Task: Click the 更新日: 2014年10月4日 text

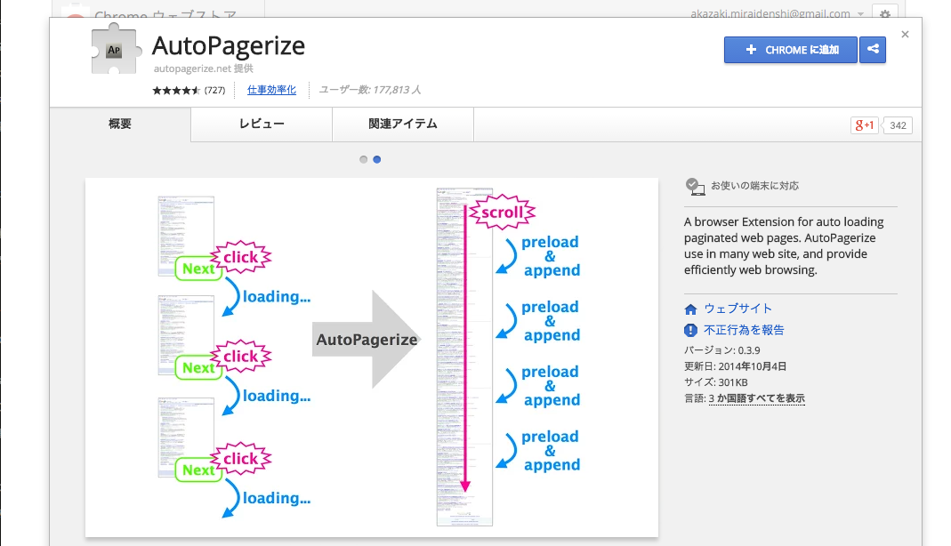Action: (x=735, y=366)
